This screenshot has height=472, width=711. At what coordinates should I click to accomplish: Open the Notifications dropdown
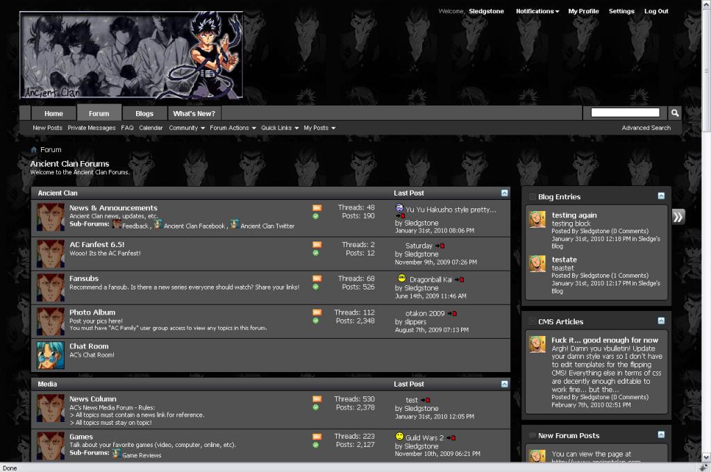[537, 11]
